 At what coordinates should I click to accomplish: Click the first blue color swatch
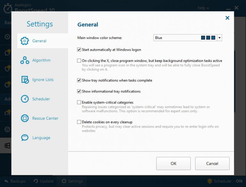click(x=203, y=38)
